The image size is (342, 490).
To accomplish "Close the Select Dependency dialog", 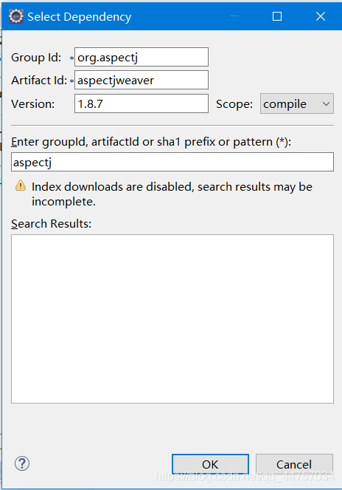I will point(321,16).
